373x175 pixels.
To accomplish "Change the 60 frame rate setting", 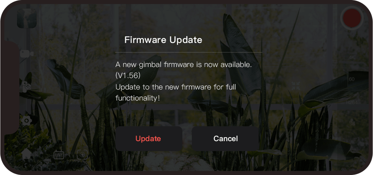I will click(352, 79).
